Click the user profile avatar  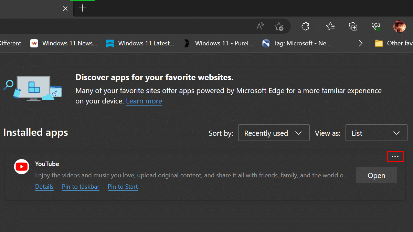pyautogui.click(x=399, y=26)
